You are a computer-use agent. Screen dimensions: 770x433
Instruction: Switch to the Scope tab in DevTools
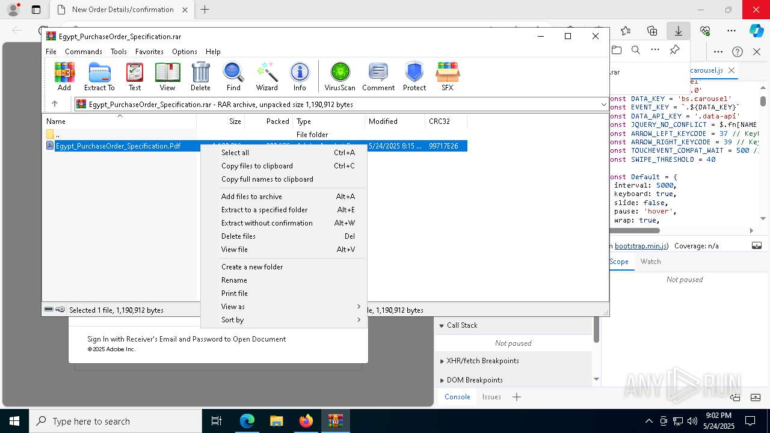pyautogui.click(x=619, y=262)
